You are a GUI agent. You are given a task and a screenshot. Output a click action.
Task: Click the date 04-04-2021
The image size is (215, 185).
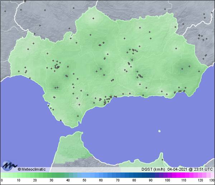pos(177,169)
